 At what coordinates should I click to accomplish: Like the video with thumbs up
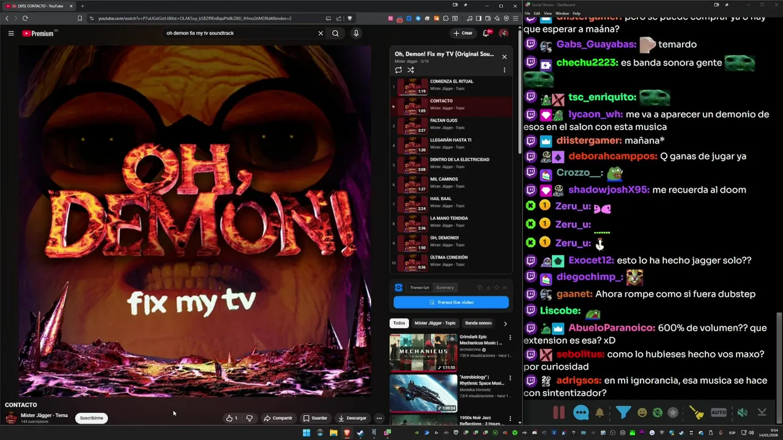click(x=232, y=418)
